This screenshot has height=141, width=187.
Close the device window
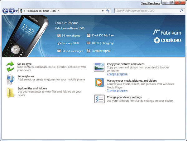pyautogui.click(x=180, y=3)
